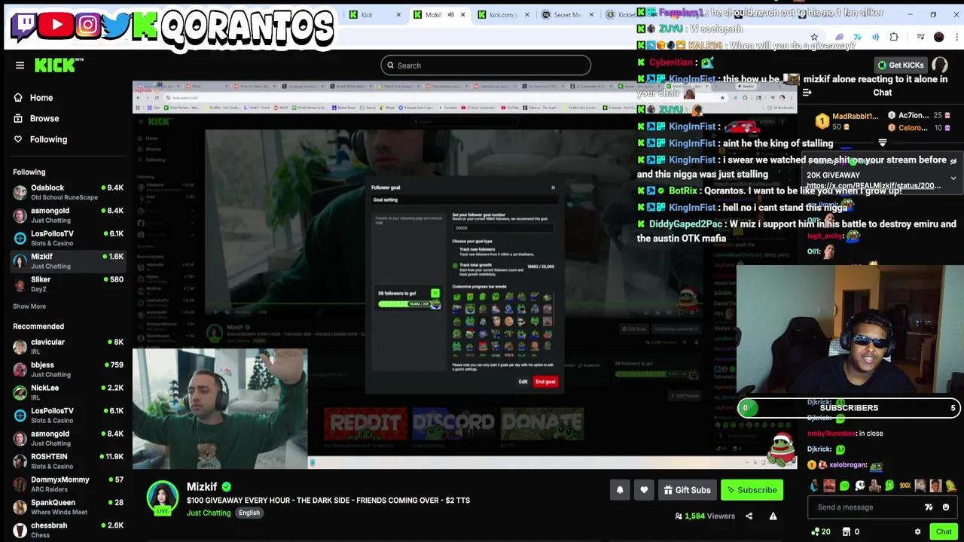Click End goal button in streamed dialog

coord(545,382)
